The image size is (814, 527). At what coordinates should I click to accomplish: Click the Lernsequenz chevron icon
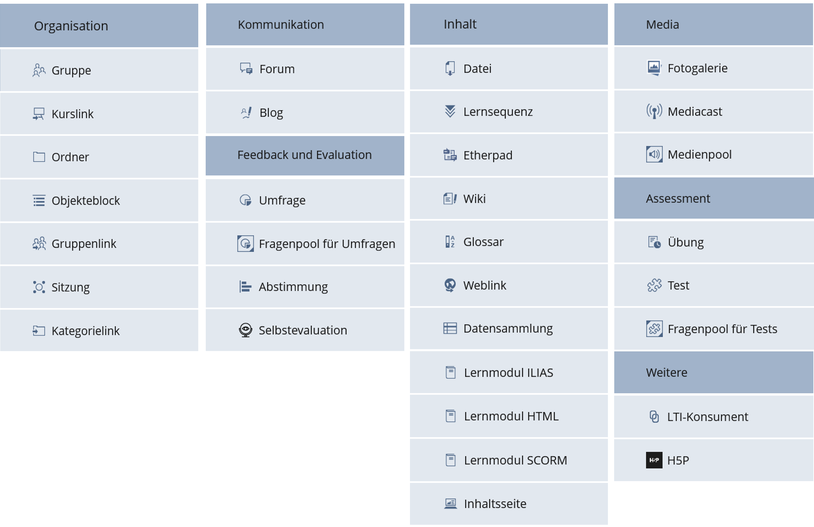pyautogui.click(x=450, y=111)
